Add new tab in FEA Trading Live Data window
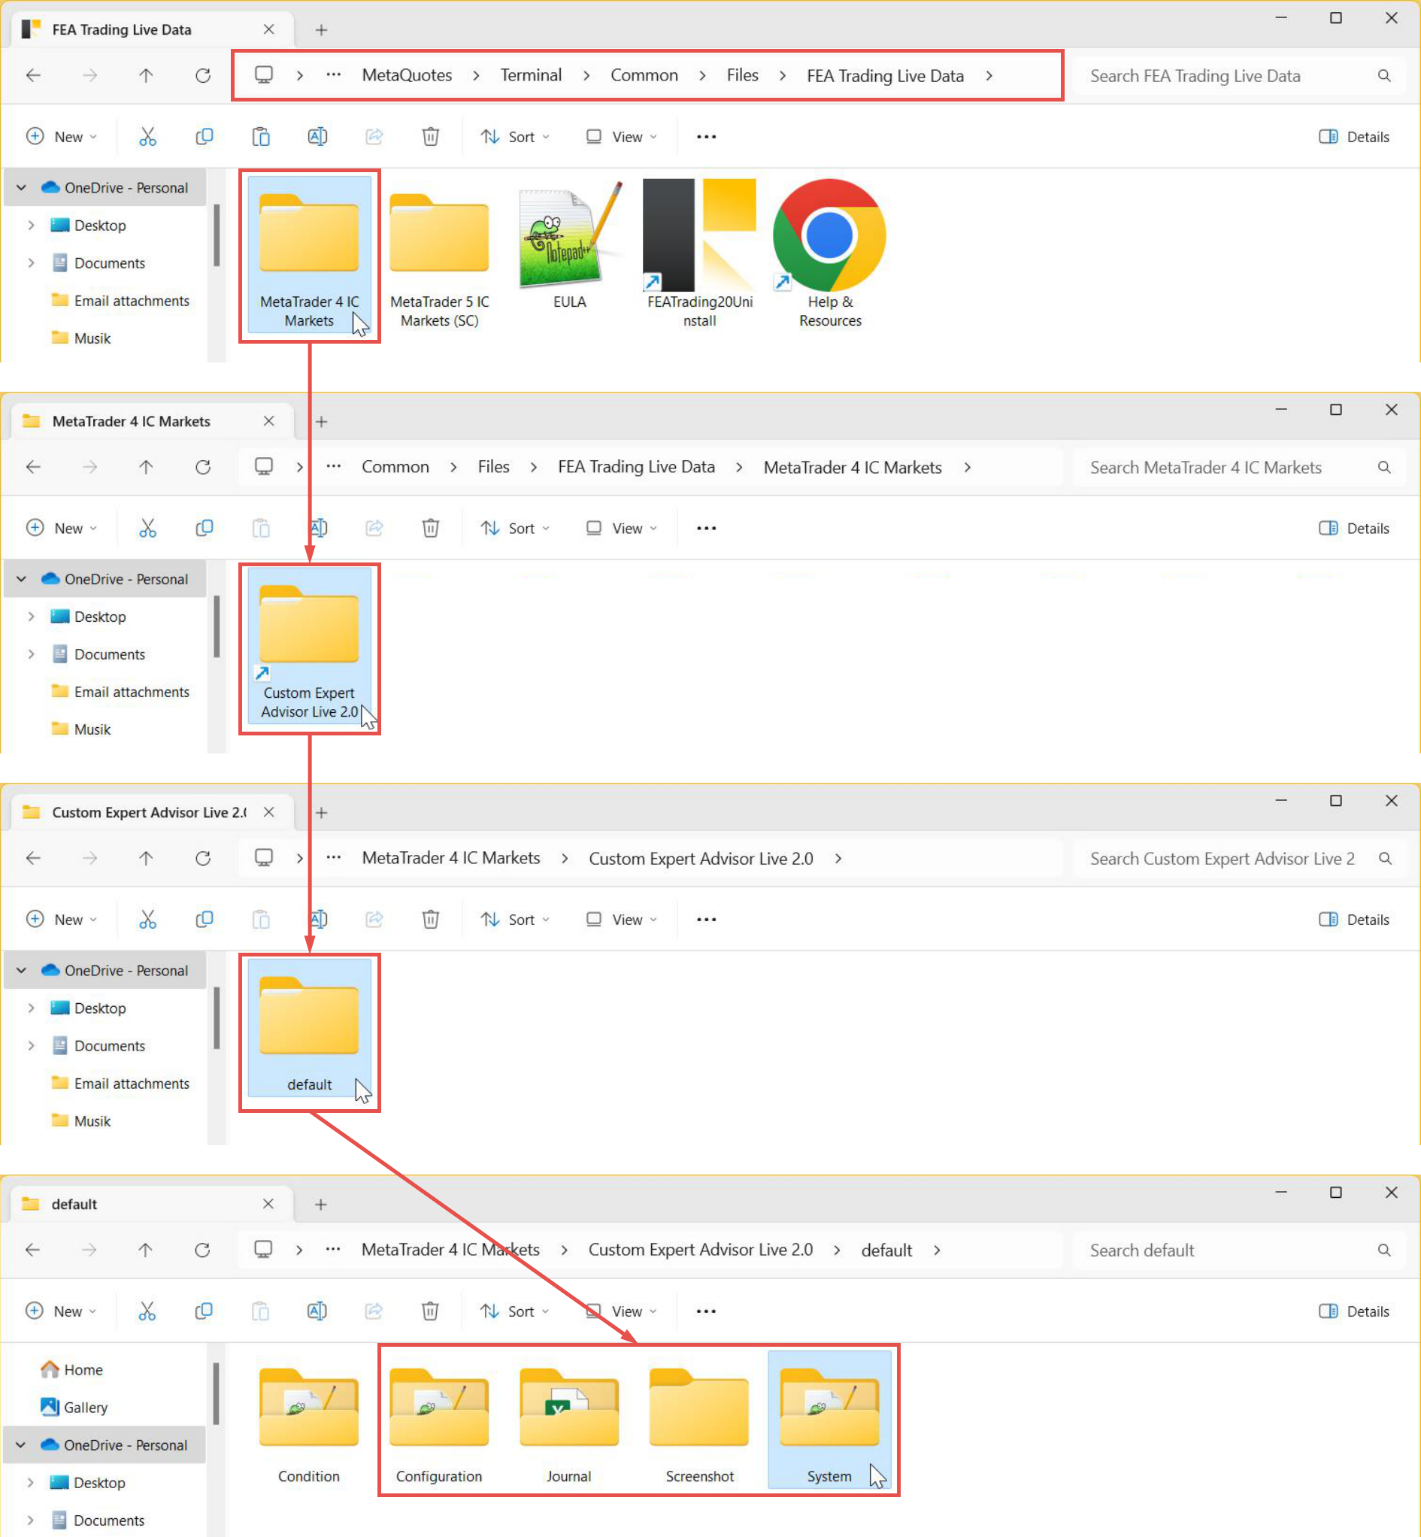 tap(322, 29)
